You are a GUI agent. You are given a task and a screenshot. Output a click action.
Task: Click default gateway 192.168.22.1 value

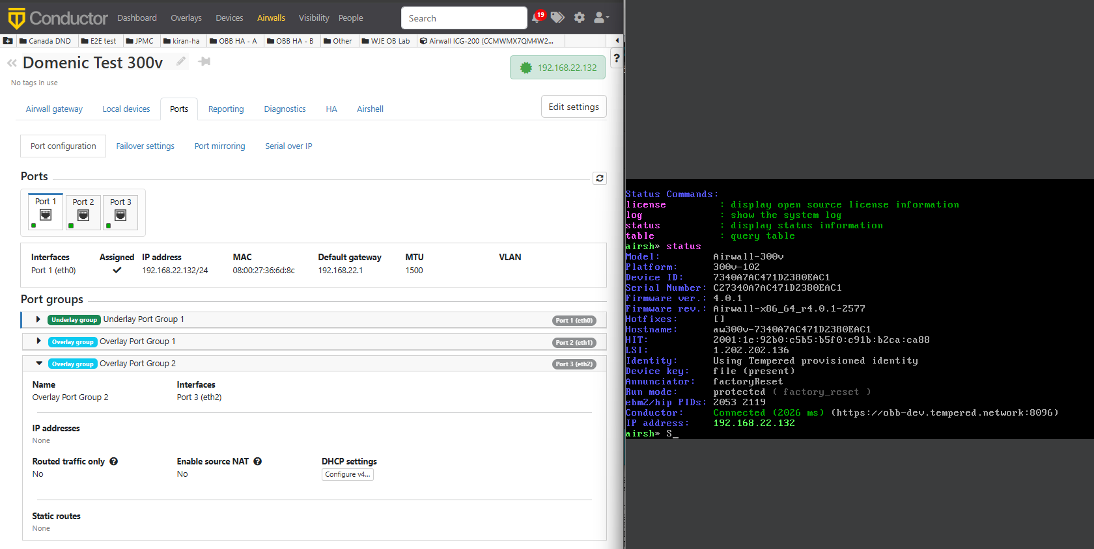(x=341, y=271)
